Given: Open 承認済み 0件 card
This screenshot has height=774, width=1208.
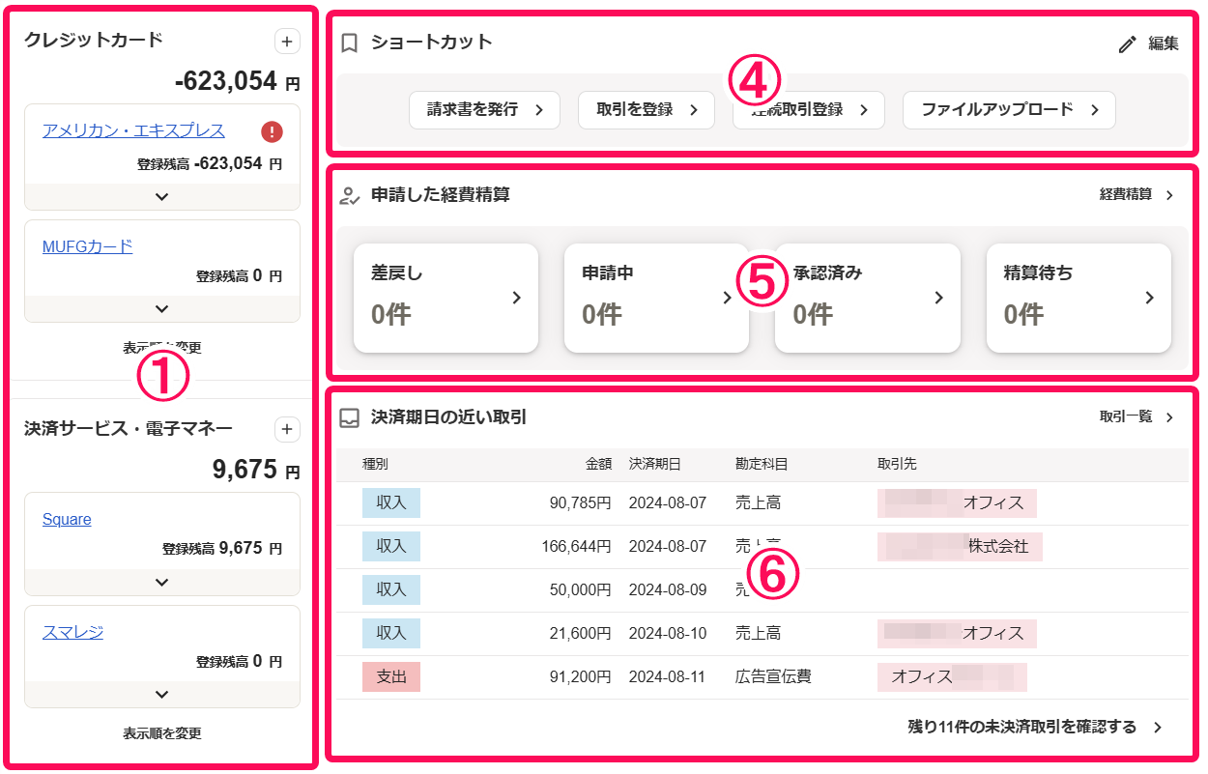Looking at the screenshot, I should pos(868,298).
